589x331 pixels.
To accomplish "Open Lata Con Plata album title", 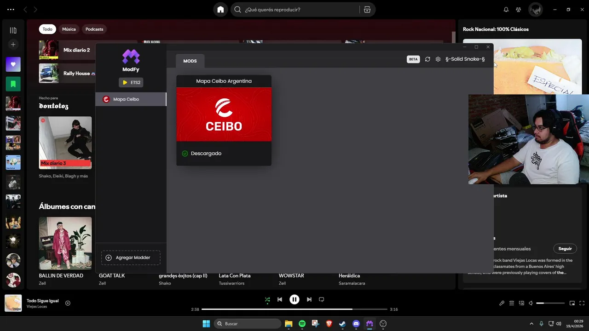I will (235, 276).
